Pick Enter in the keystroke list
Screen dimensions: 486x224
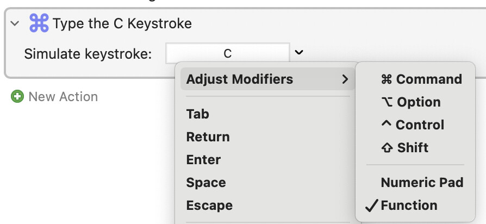(x=203, y=160)
